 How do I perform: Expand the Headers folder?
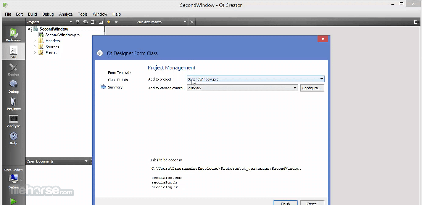pyautogui.click(x=35, y=41)
